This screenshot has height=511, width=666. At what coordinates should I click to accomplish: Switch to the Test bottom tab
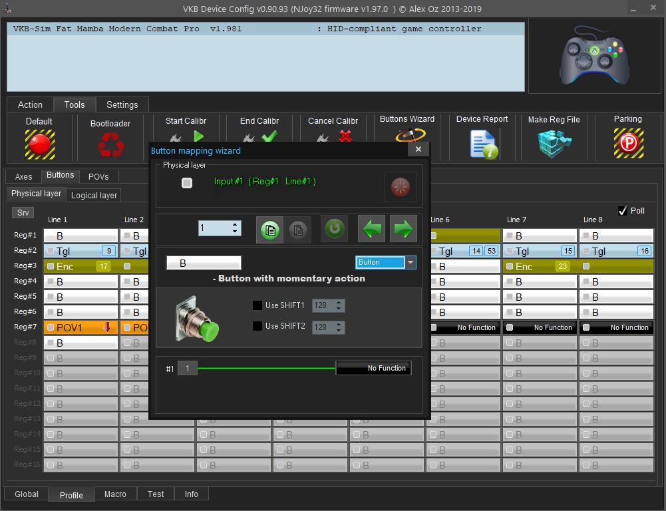[x=156, y=494]
